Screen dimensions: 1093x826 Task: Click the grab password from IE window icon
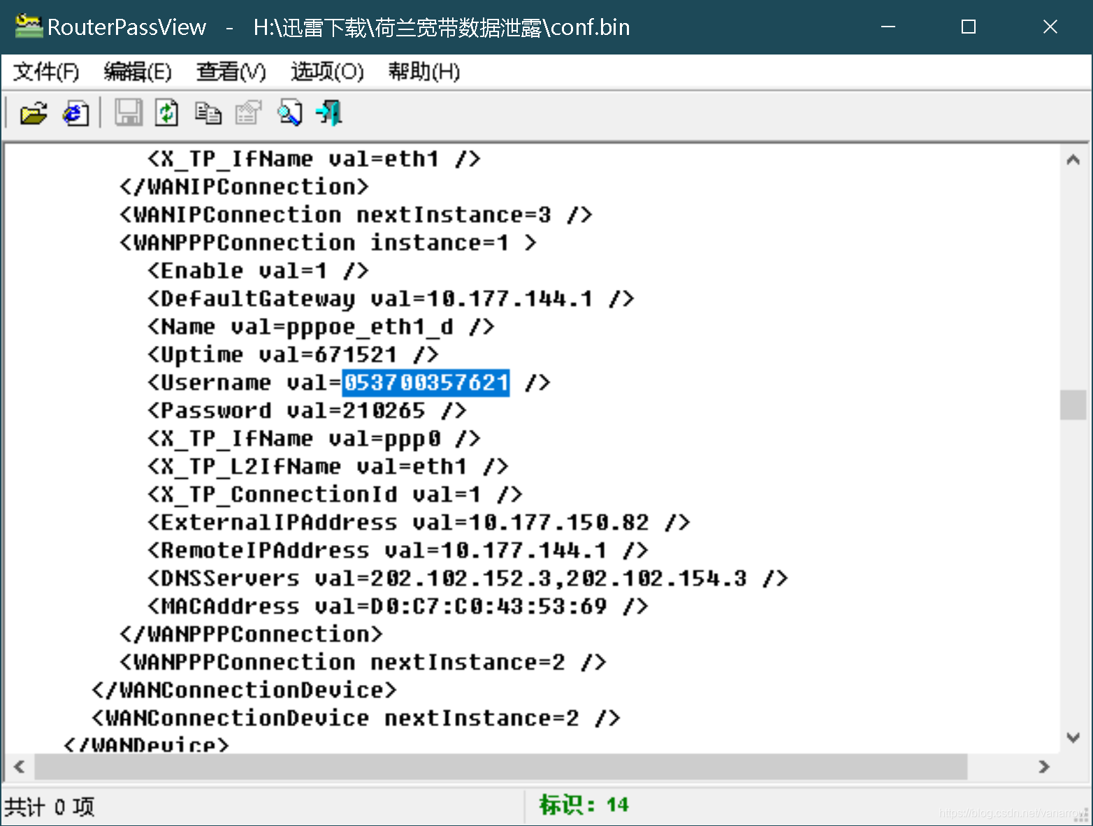[76, 113]
